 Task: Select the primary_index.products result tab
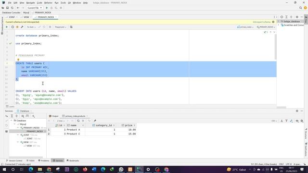(x=75, y=116)
